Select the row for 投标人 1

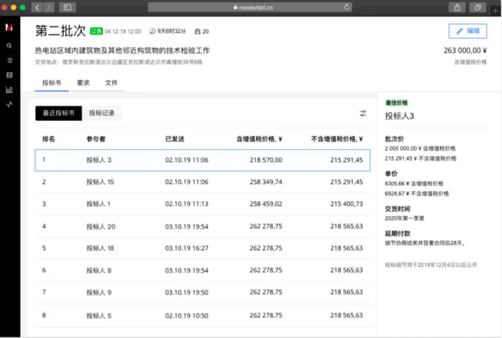tap(203, 204)
